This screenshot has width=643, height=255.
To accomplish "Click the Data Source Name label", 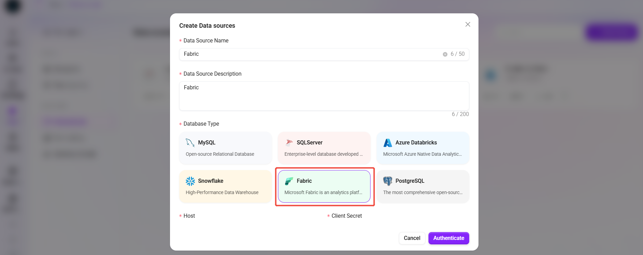I will point(206,40).
